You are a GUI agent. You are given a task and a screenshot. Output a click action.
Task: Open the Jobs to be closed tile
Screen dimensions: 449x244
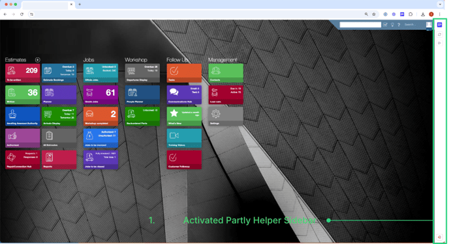(101, 160)
